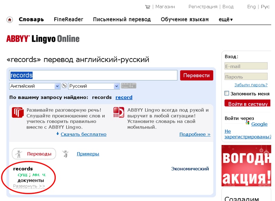This screenshot has width=275, height=201.
Task: Sign in via the Google link
Action: [259, 124]
